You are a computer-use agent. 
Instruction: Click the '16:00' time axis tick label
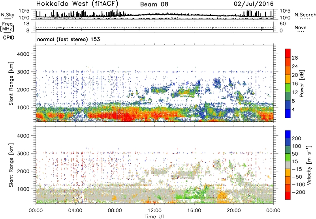[194, 211]
